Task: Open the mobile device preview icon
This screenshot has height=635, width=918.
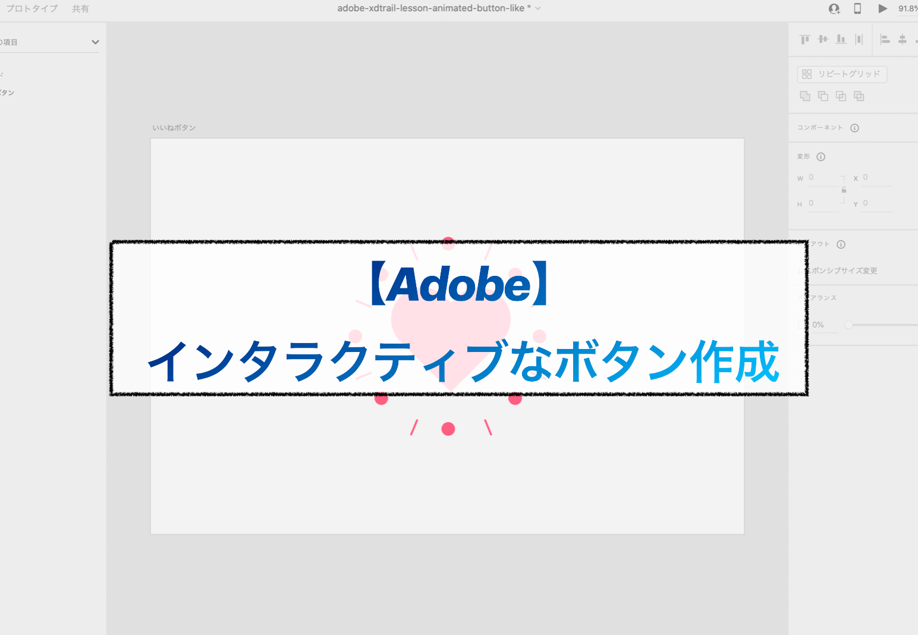Action: 857,8
